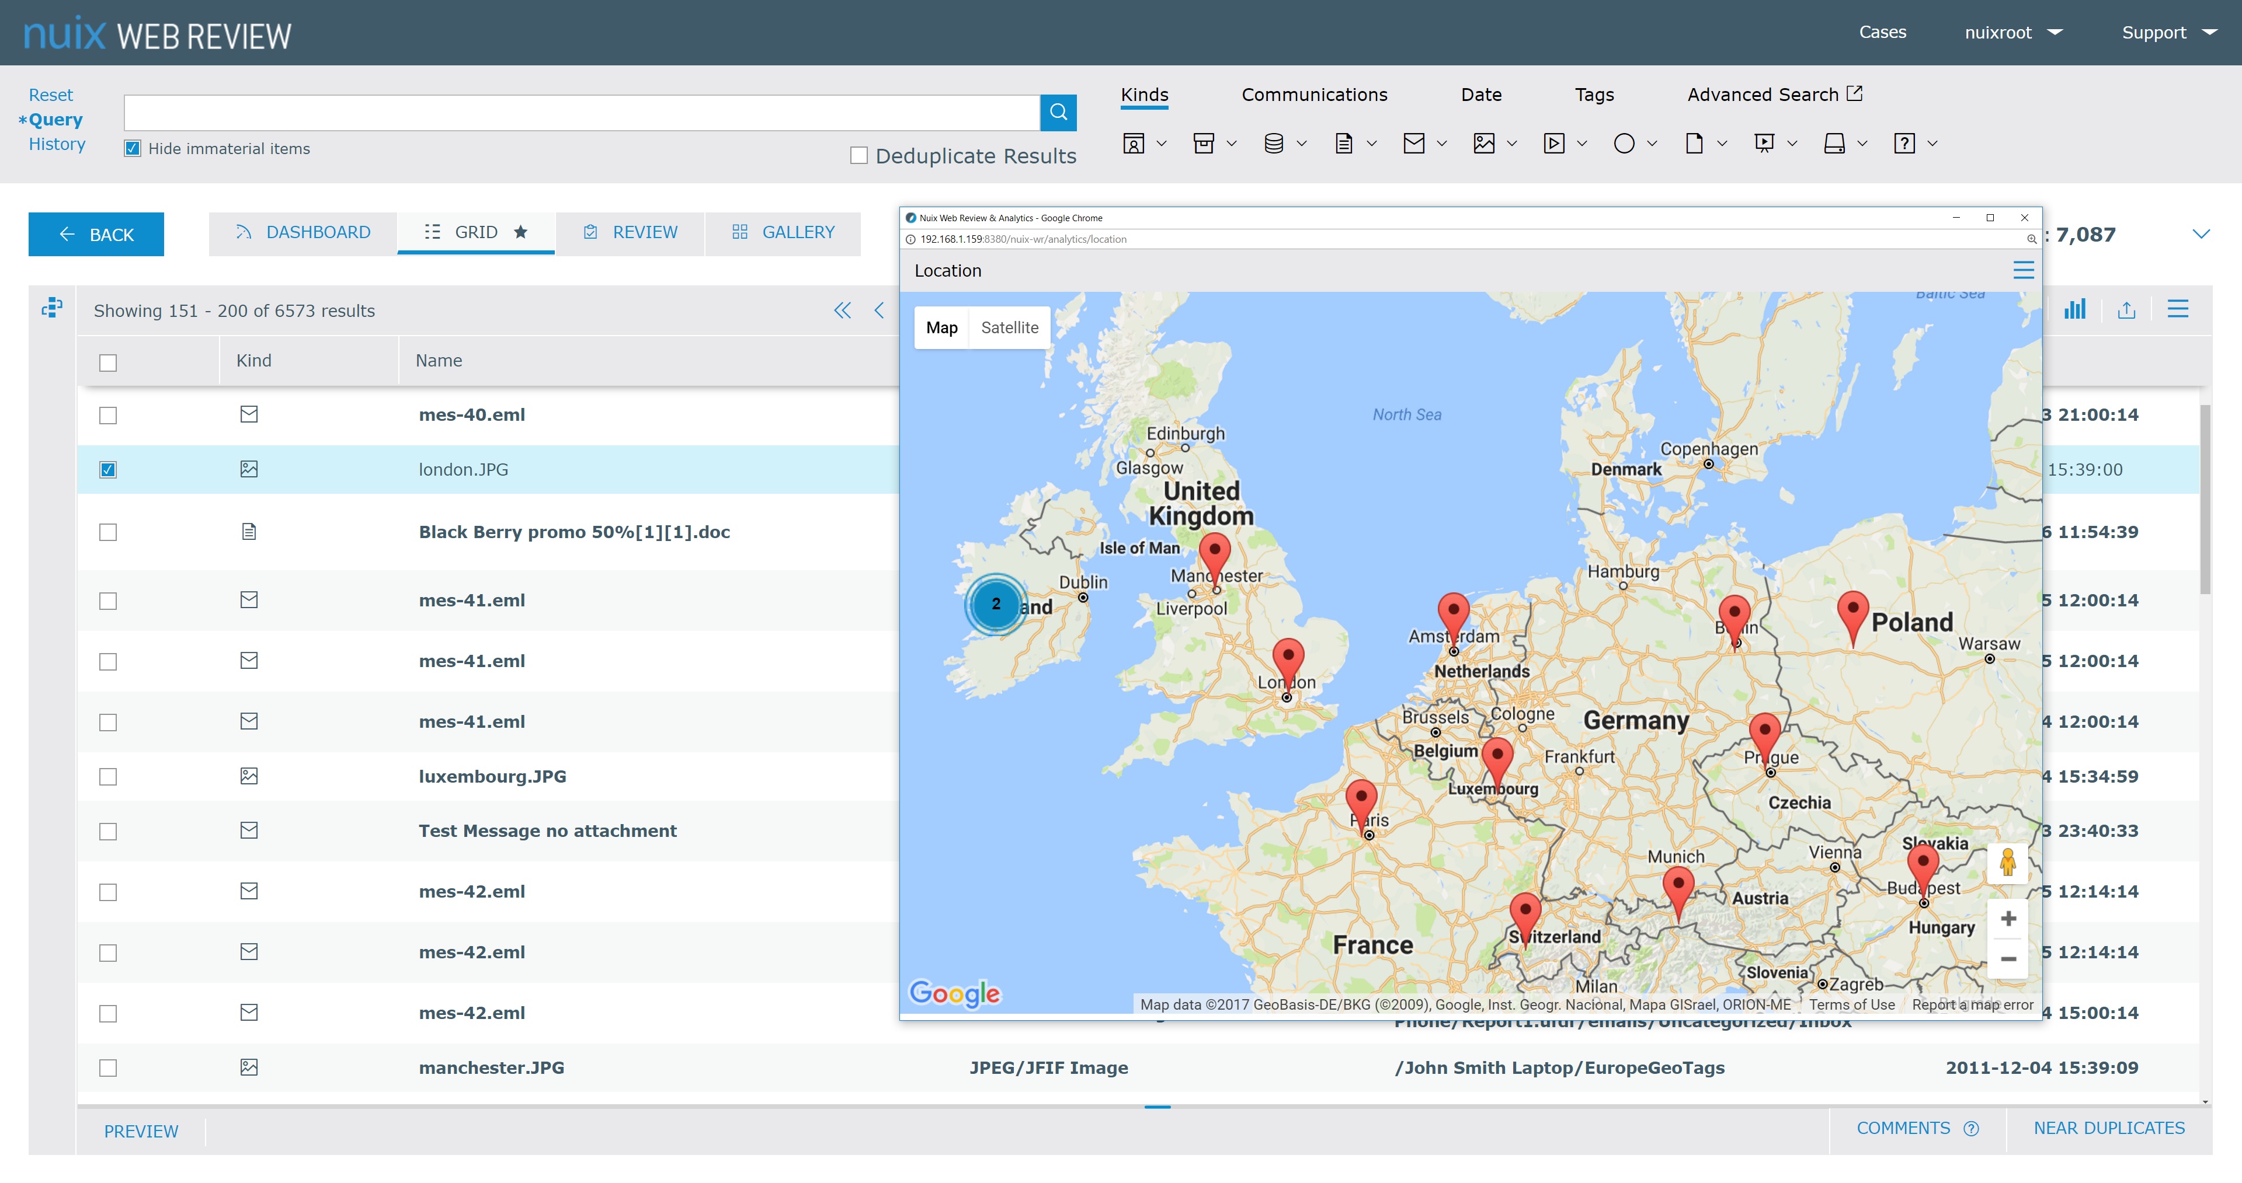Screen dimensions: 2242x1183
Task: Click the Street View pegman icon
Action: coord(2009,863)
